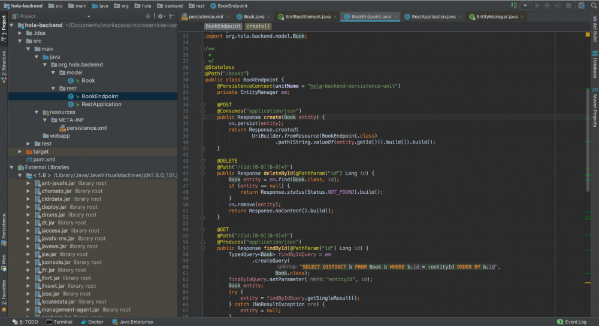Viewport: 599px width, 326px height.
Task: Open the Project Structure icon in toolbar
Action: coord(580,5)
